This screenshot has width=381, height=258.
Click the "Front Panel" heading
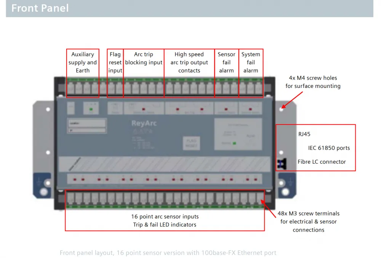tap(40, 8)
